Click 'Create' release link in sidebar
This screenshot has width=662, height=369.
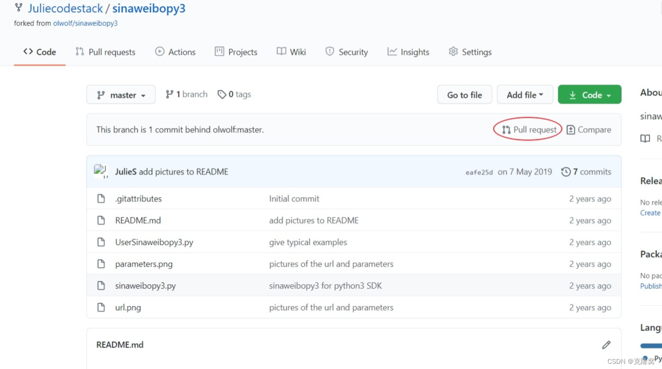[x=650, y=213]
